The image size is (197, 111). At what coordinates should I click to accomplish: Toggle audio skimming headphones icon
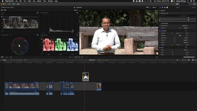pos(183,60)
